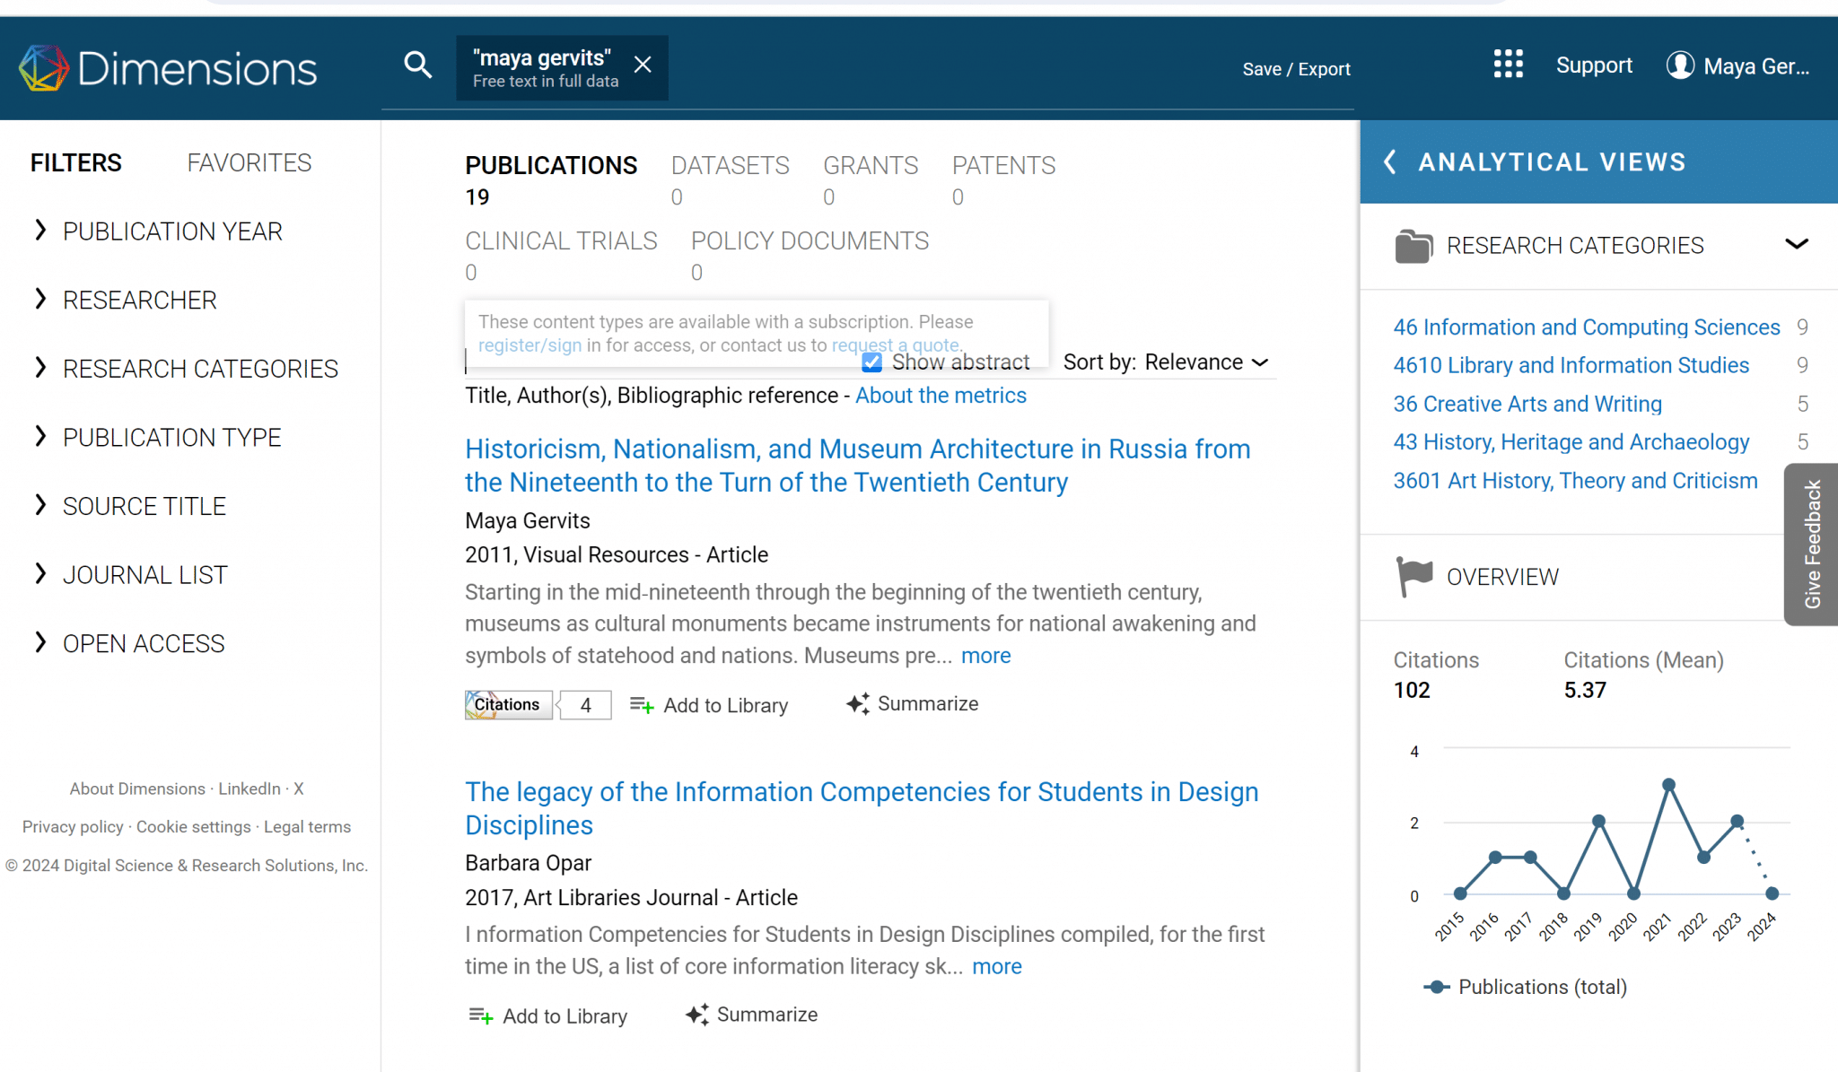Click the Publications (total) legend entry

(x=1525, y=987)
